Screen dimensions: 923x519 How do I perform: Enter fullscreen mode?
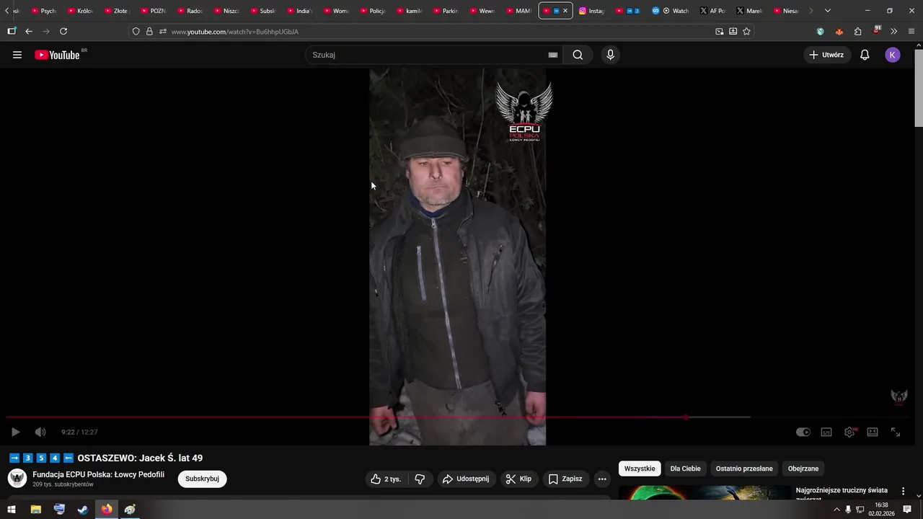896,432
